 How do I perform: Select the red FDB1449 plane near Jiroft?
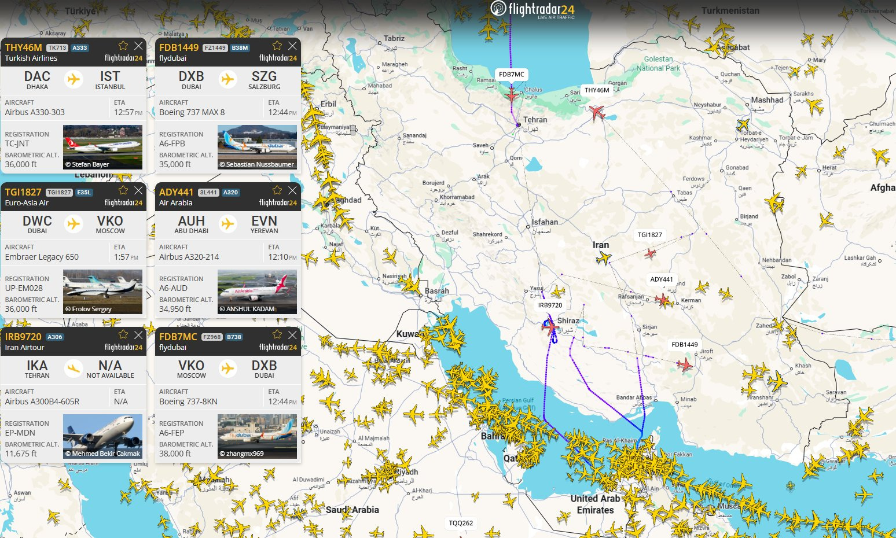pos(685,364)
